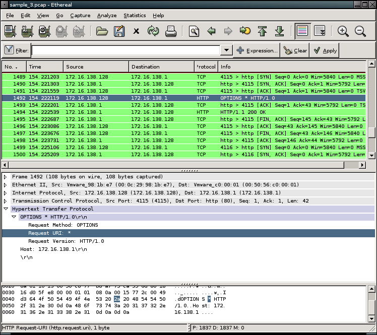Open the Help menu
Screen dimensions: 377x335
point(158,16)
